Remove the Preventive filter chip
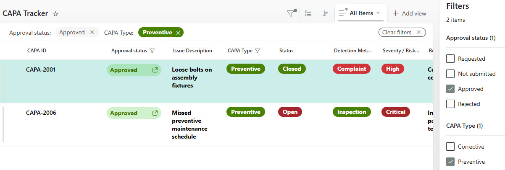This screenshot has width=505, height=170. click(178, 33)
